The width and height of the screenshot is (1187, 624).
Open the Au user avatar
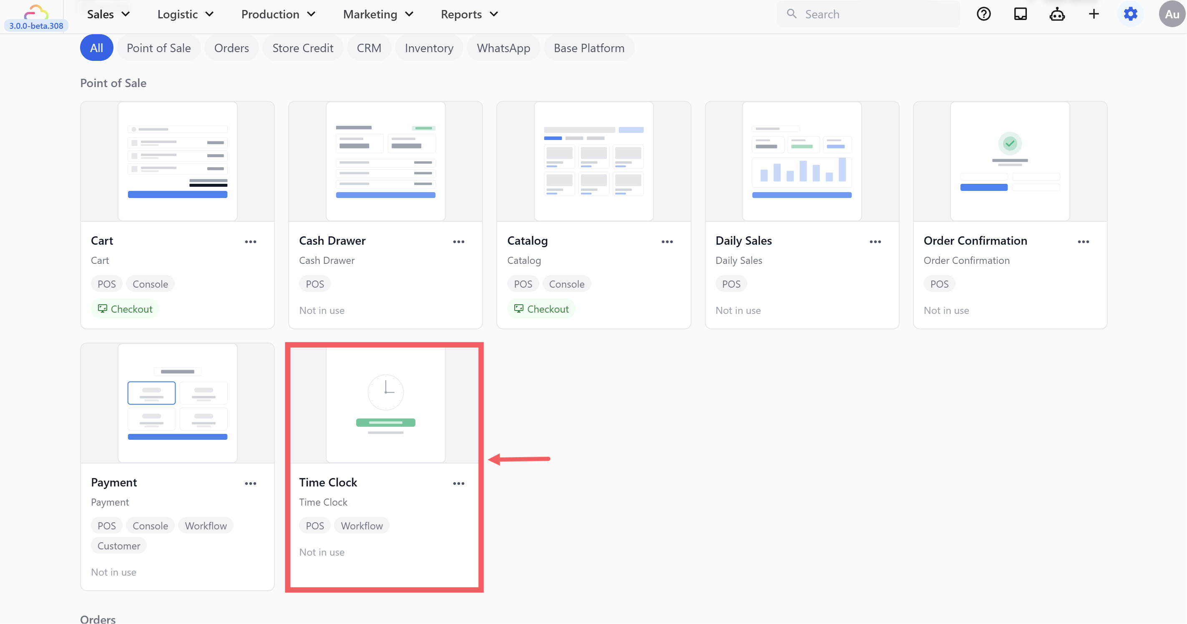click(1172, 14)
